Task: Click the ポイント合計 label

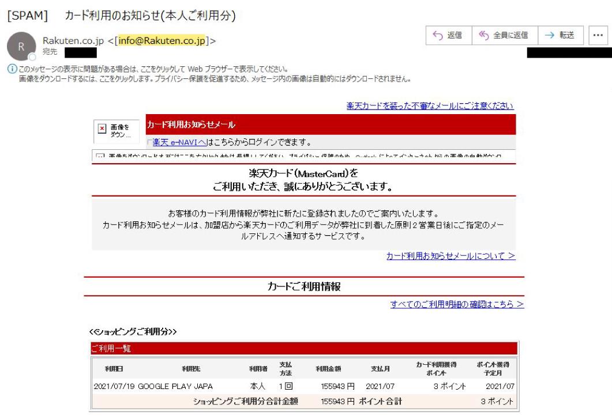Action: (381, 402)
